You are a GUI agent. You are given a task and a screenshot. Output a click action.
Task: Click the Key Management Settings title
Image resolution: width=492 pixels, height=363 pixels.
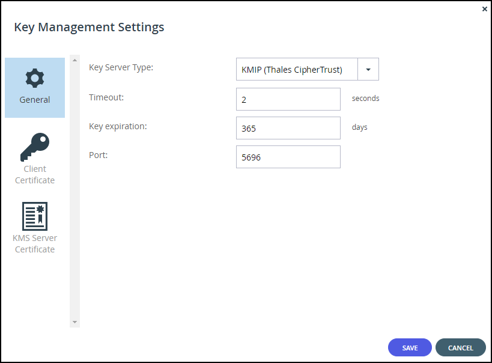(x=89, y=27)
